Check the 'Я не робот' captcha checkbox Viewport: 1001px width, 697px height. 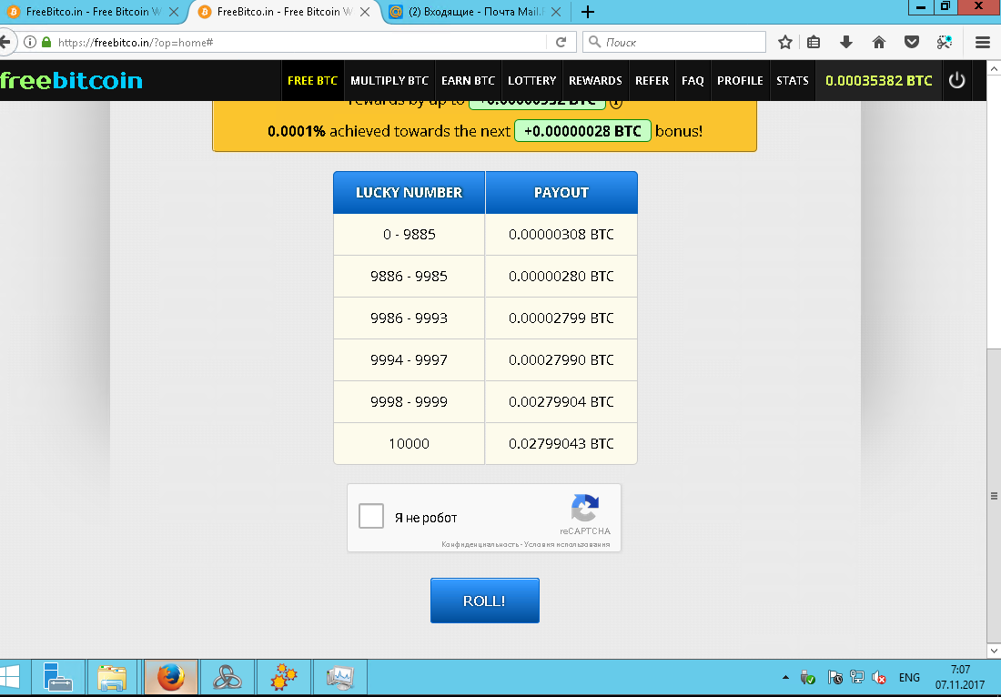click(371, 516)
